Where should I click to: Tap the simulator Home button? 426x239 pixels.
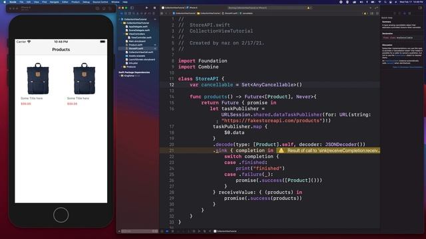coord(61,215)
